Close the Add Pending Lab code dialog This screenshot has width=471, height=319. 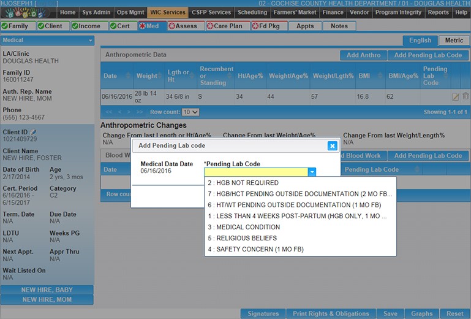[x=332, y=145]
